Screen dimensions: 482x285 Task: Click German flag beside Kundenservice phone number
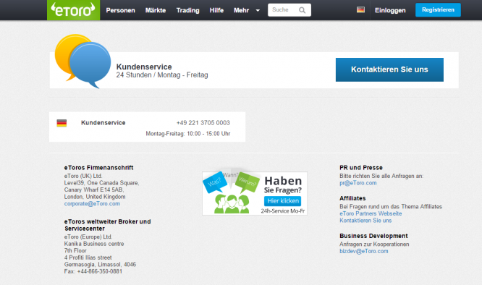click(62, 123)
